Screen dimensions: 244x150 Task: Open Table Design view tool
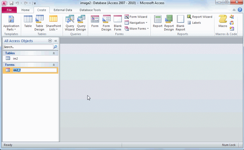[x=39, y=23]
